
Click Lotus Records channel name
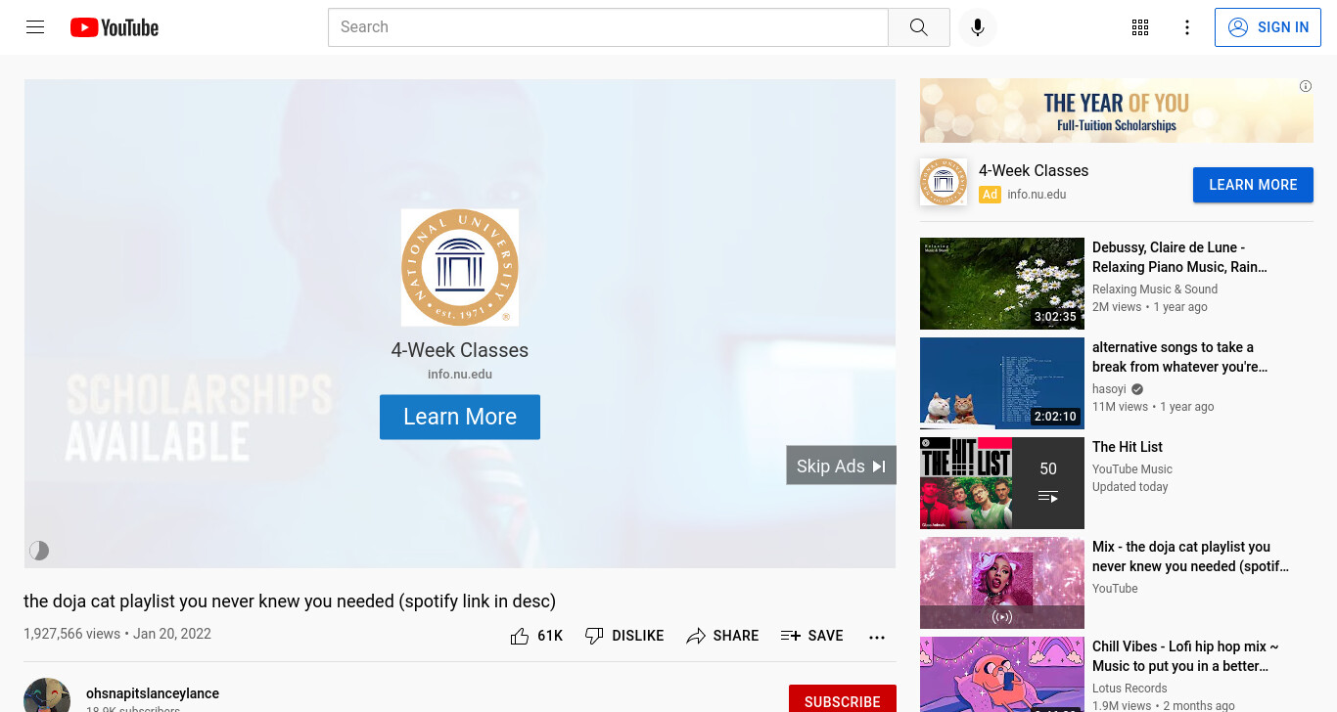point(1130,689)
